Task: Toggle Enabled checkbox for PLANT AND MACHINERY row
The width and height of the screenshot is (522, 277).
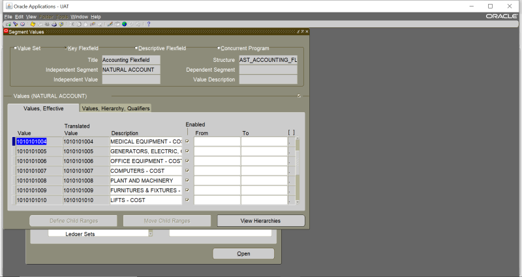Action: coord(187,181)
